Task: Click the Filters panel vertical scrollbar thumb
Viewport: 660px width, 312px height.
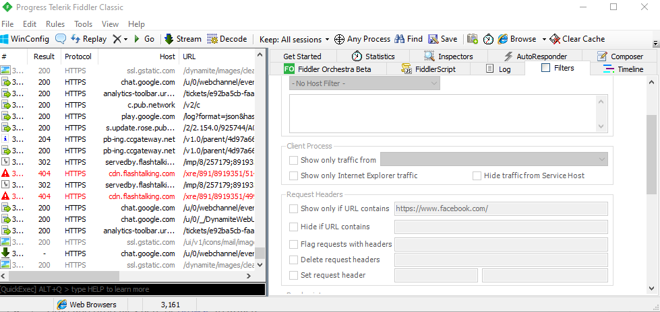Action: pyautogui.click(x=651, y=155)
